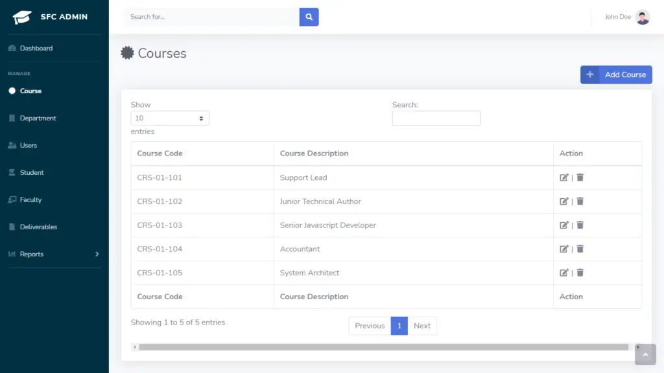The image size is (664, 373).
Task: Click the Student sidebar icon
Action: 11,172
